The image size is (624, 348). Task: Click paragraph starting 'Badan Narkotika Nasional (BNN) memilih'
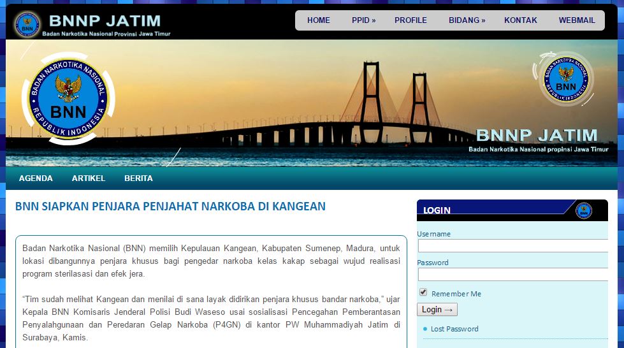[211, 261]
